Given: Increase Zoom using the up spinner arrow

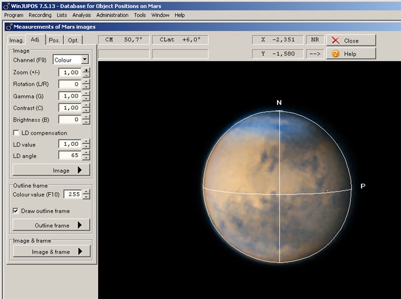Looking at the screenshot, I should tap(86, 70).
